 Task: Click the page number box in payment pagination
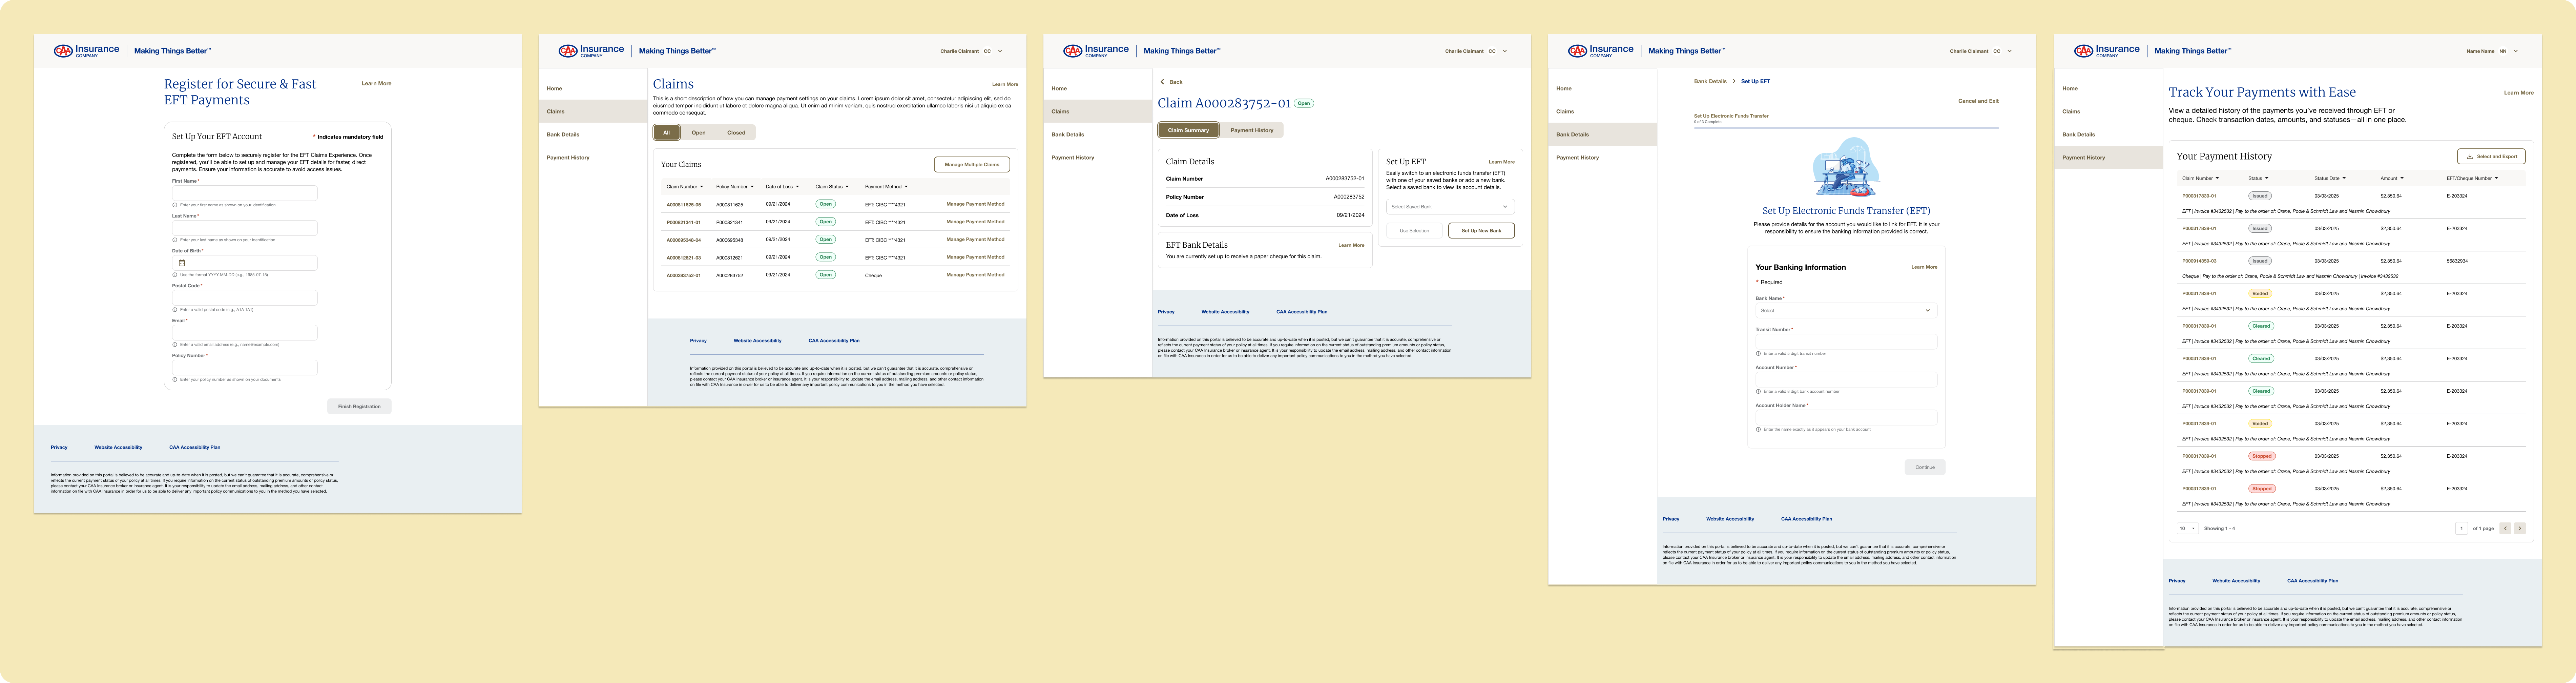point(2461,528)
